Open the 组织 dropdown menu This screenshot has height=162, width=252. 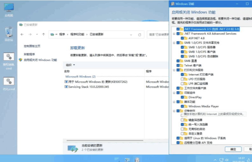pos(70,65)
